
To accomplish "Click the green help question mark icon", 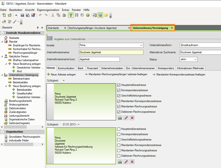I will tap(88, 15).
